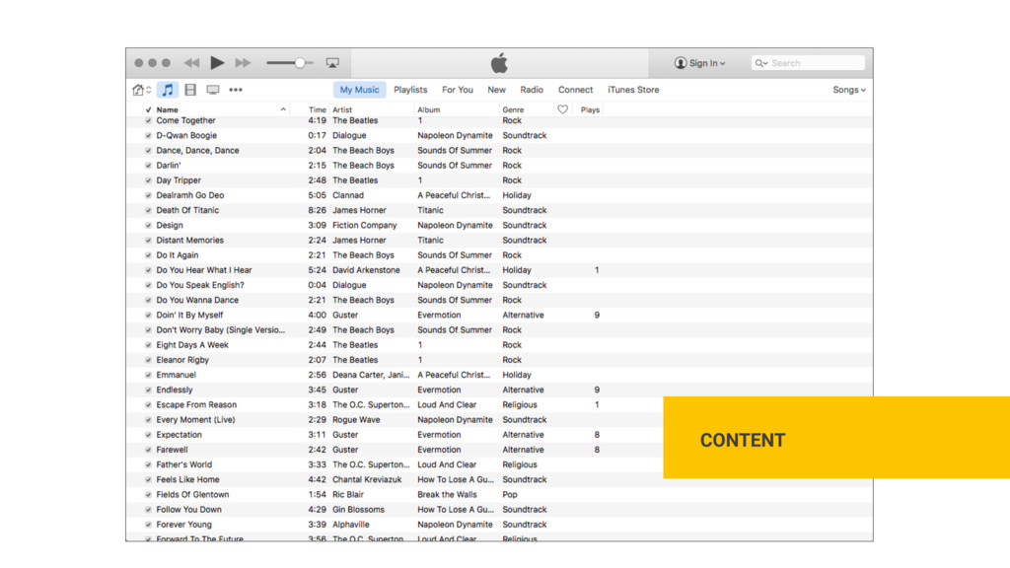Sort by the Time column header
Image resolution: width=1010 pixels, height=568 pixels.
[x=317, y=110]
